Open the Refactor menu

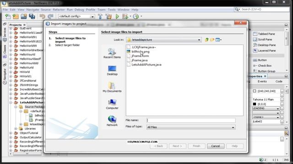click(x=59, y=10)
